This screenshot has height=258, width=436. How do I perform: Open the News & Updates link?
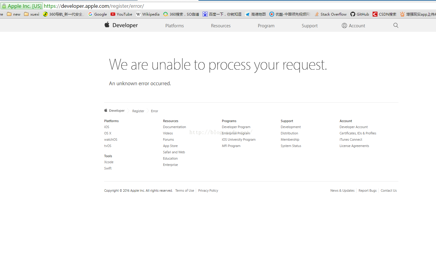pyautogui.click(x=342, y=190)
